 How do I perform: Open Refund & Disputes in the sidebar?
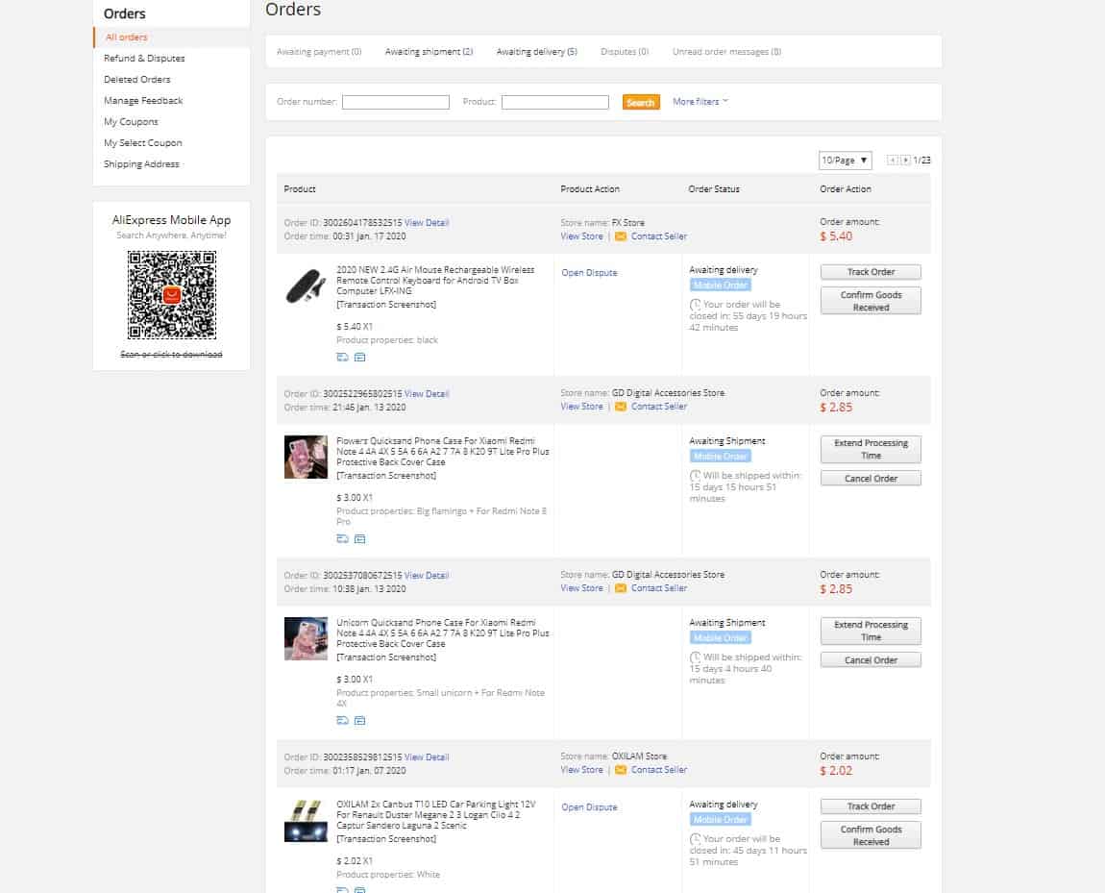(x=144, y=59)
